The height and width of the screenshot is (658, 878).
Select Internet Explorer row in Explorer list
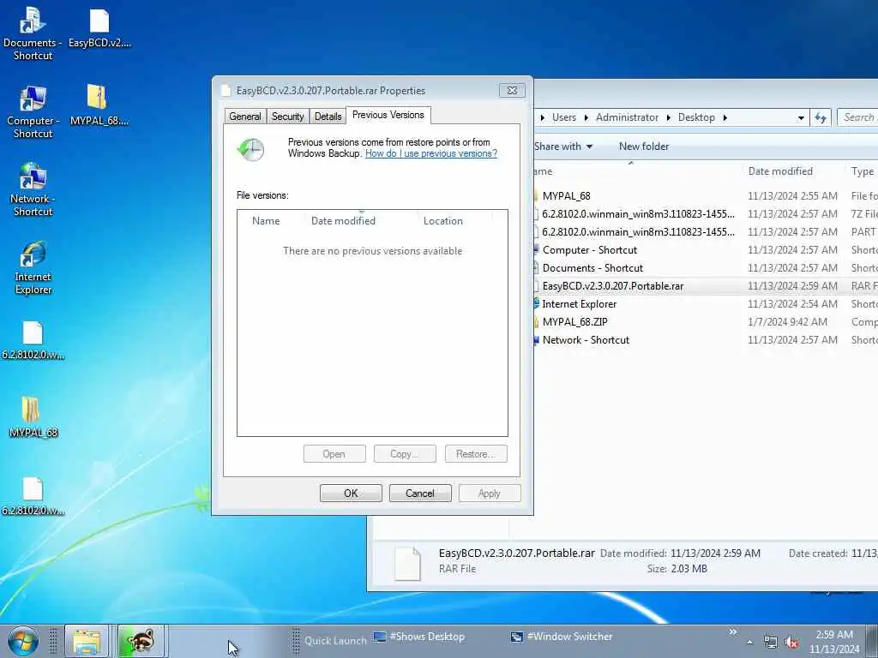coord(706,304)
